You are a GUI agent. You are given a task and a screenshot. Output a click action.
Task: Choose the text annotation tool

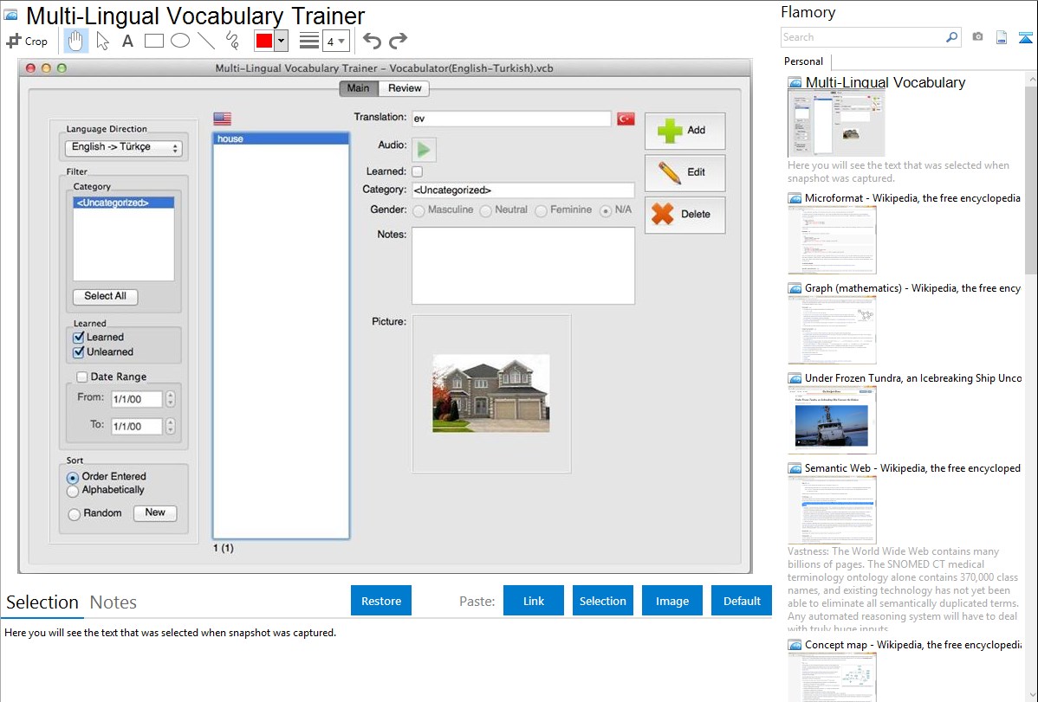pyautogui.click(x=127, y=41)
